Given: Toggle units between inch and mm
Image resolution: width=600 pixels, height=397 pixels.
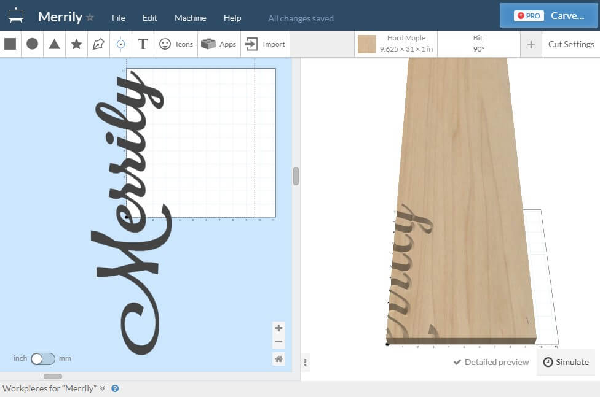Looking at the screenshot, I should click(43, 359).
